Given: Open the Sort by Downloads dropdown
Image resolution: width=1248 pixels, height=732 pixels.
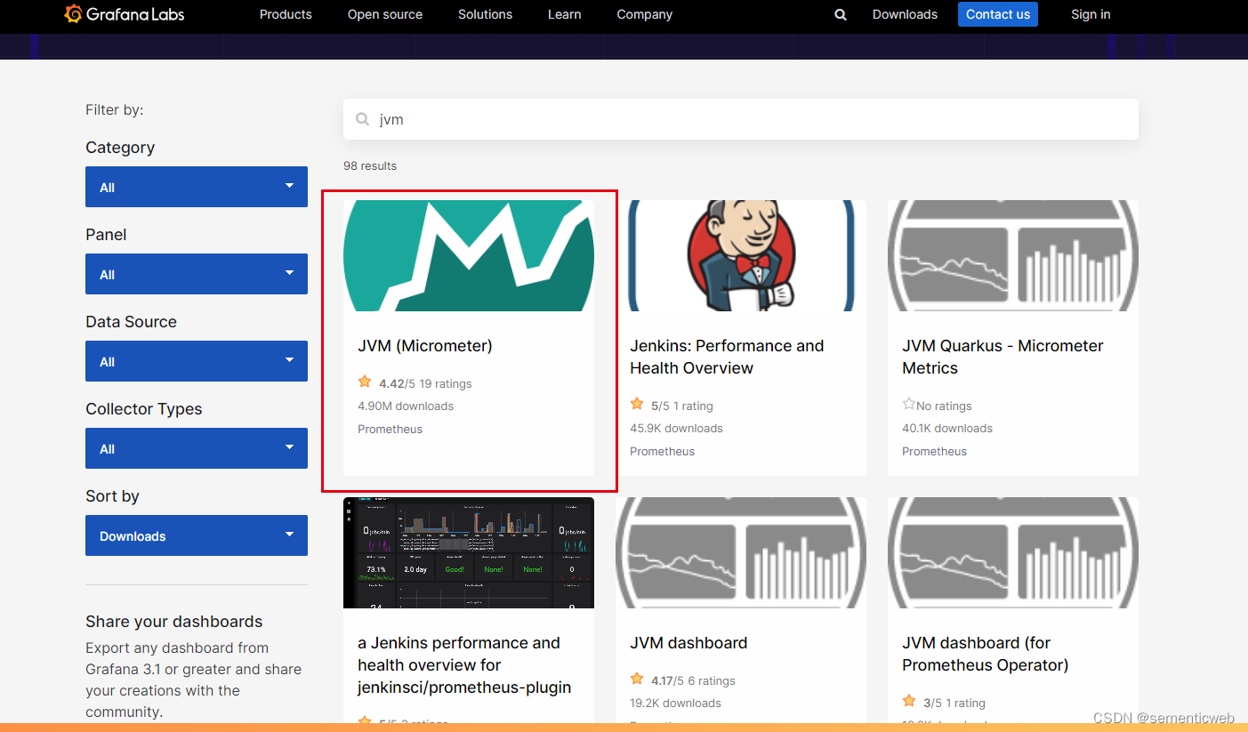Looking at the screenshot, I should pos(197,535).
